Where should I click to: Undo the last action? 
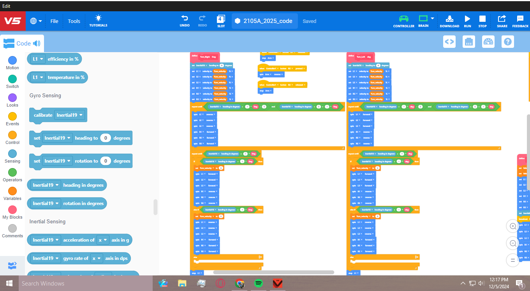(184, 21)
